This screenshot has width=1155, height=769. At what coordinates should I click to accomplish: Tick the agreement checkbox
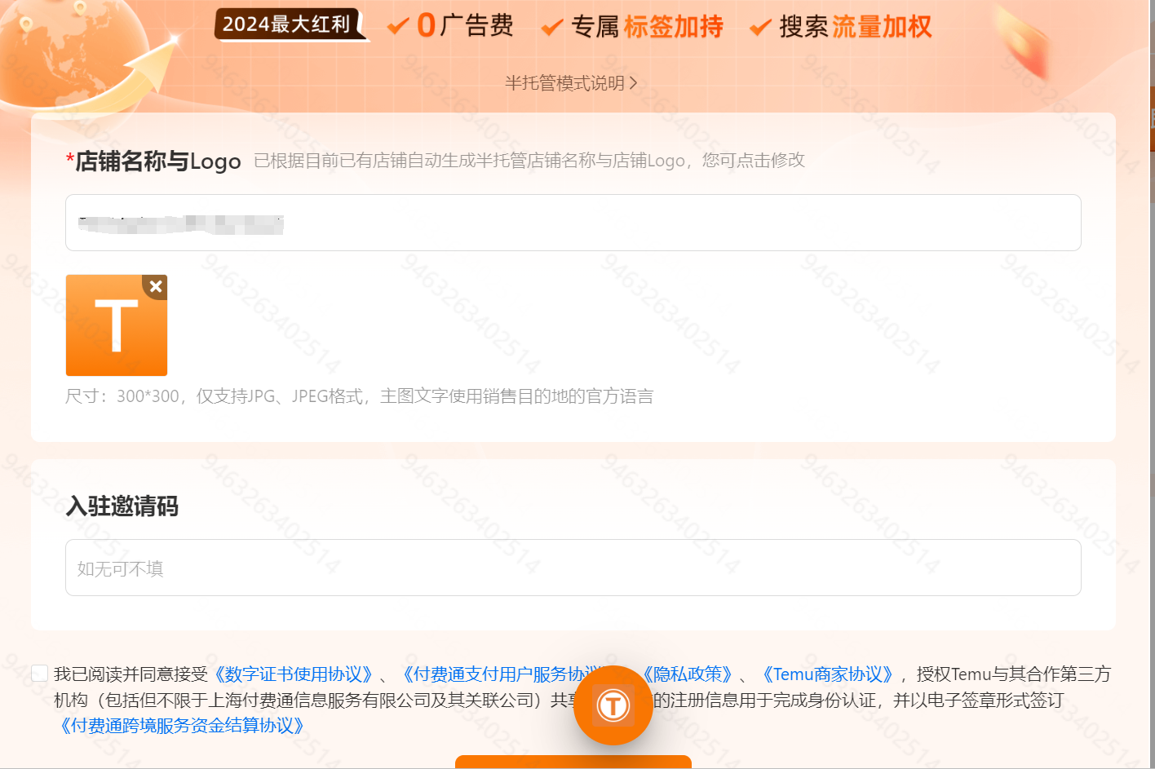(39, 673)
